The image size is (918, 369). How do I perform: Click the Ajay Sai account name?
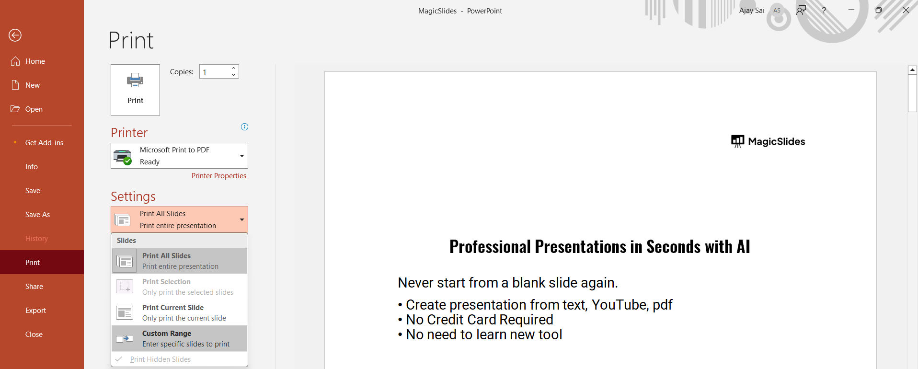[752, 11]
